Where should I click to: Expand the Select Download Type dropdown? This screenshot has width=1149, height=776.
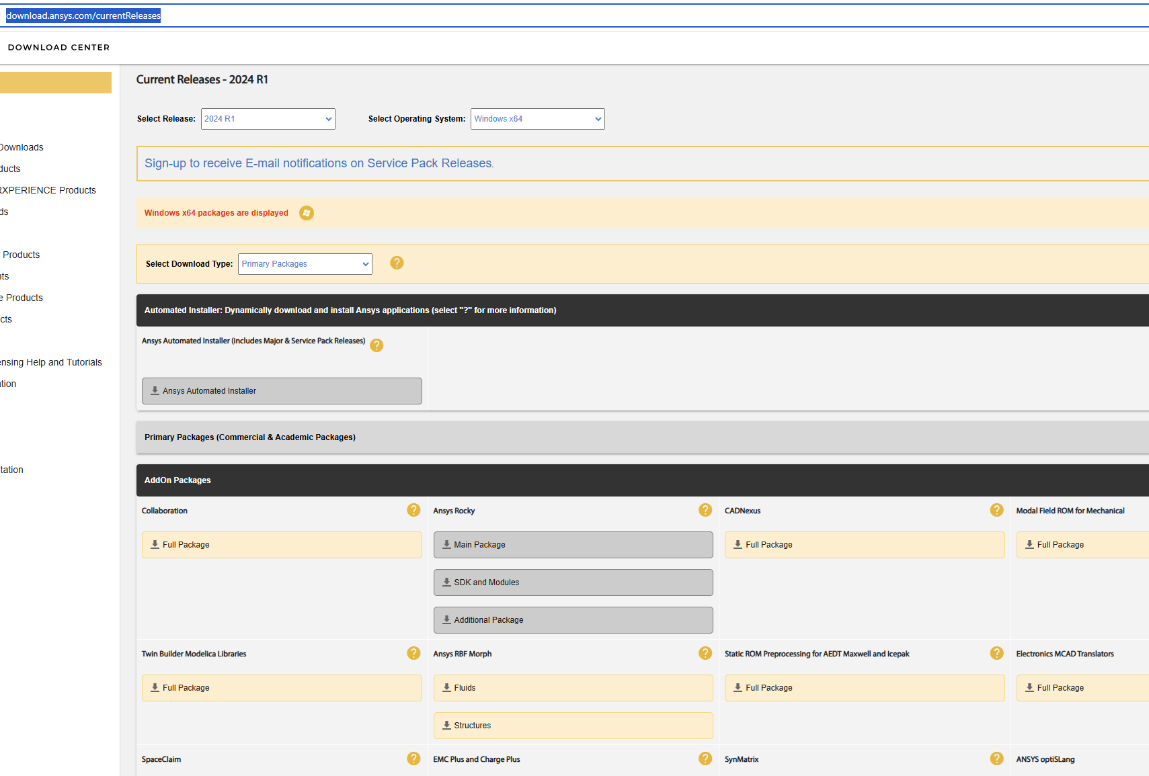click(x=305, y=264)
